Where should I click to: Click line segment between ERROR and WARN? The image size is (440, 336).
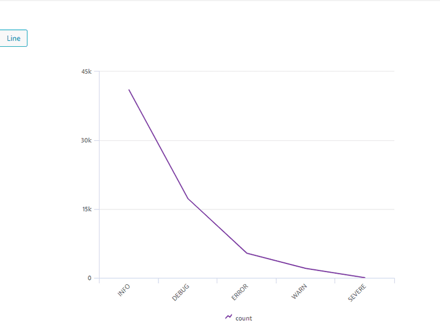276,261
